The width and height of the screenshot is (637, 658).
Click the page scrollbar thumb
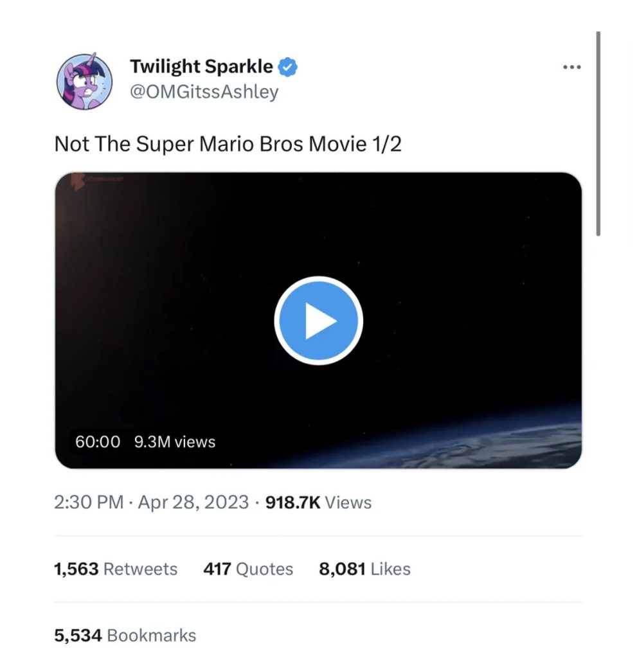[598, 134]
